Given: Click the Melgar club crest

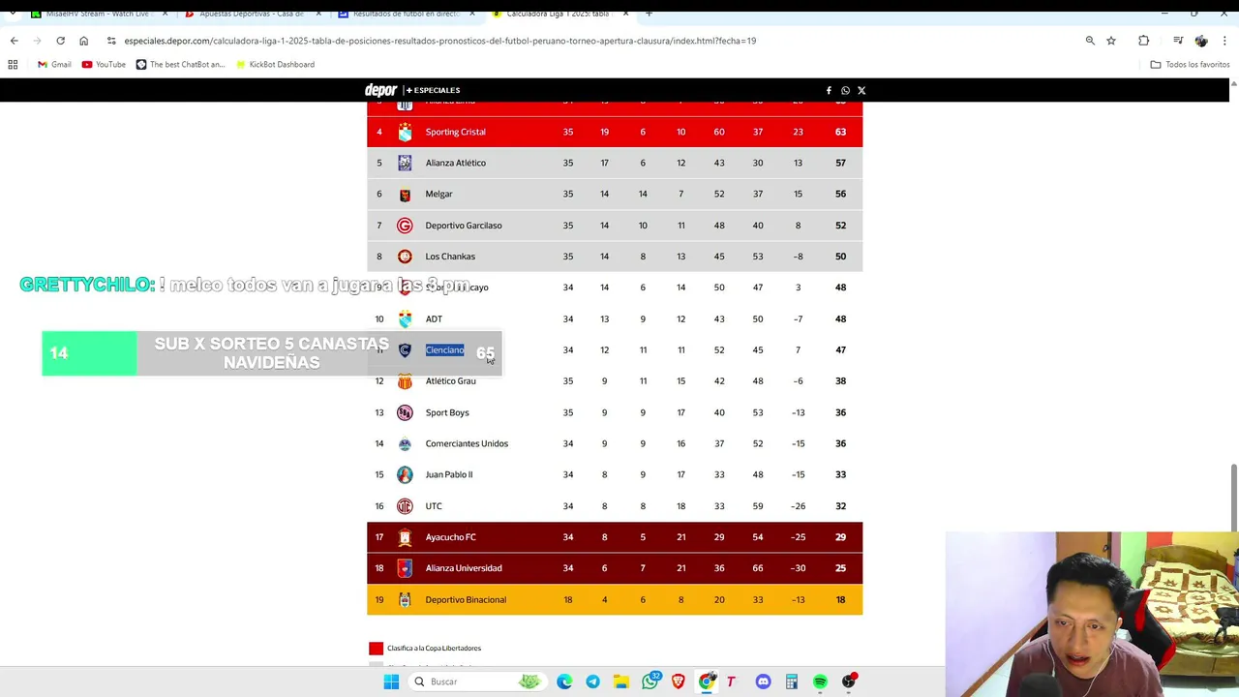Looking at the screenshot, I should tap(405, 194).
